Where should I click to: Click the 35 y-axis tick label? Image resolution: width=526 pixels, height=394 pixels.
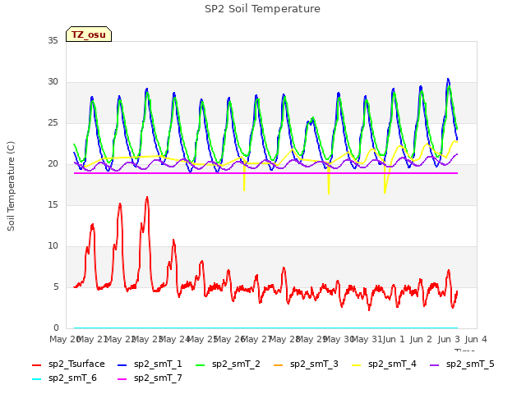(53, 41)
